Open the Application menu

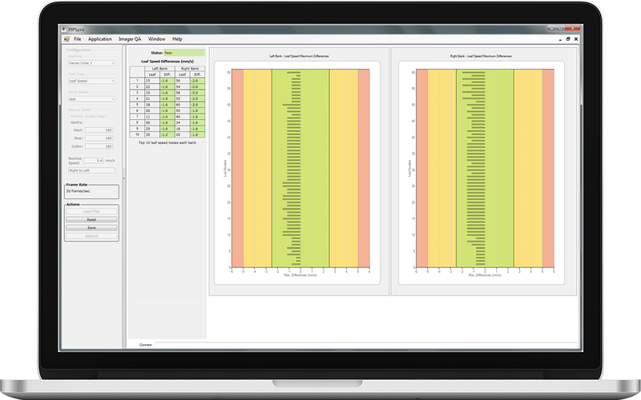[x=100, y=38]
